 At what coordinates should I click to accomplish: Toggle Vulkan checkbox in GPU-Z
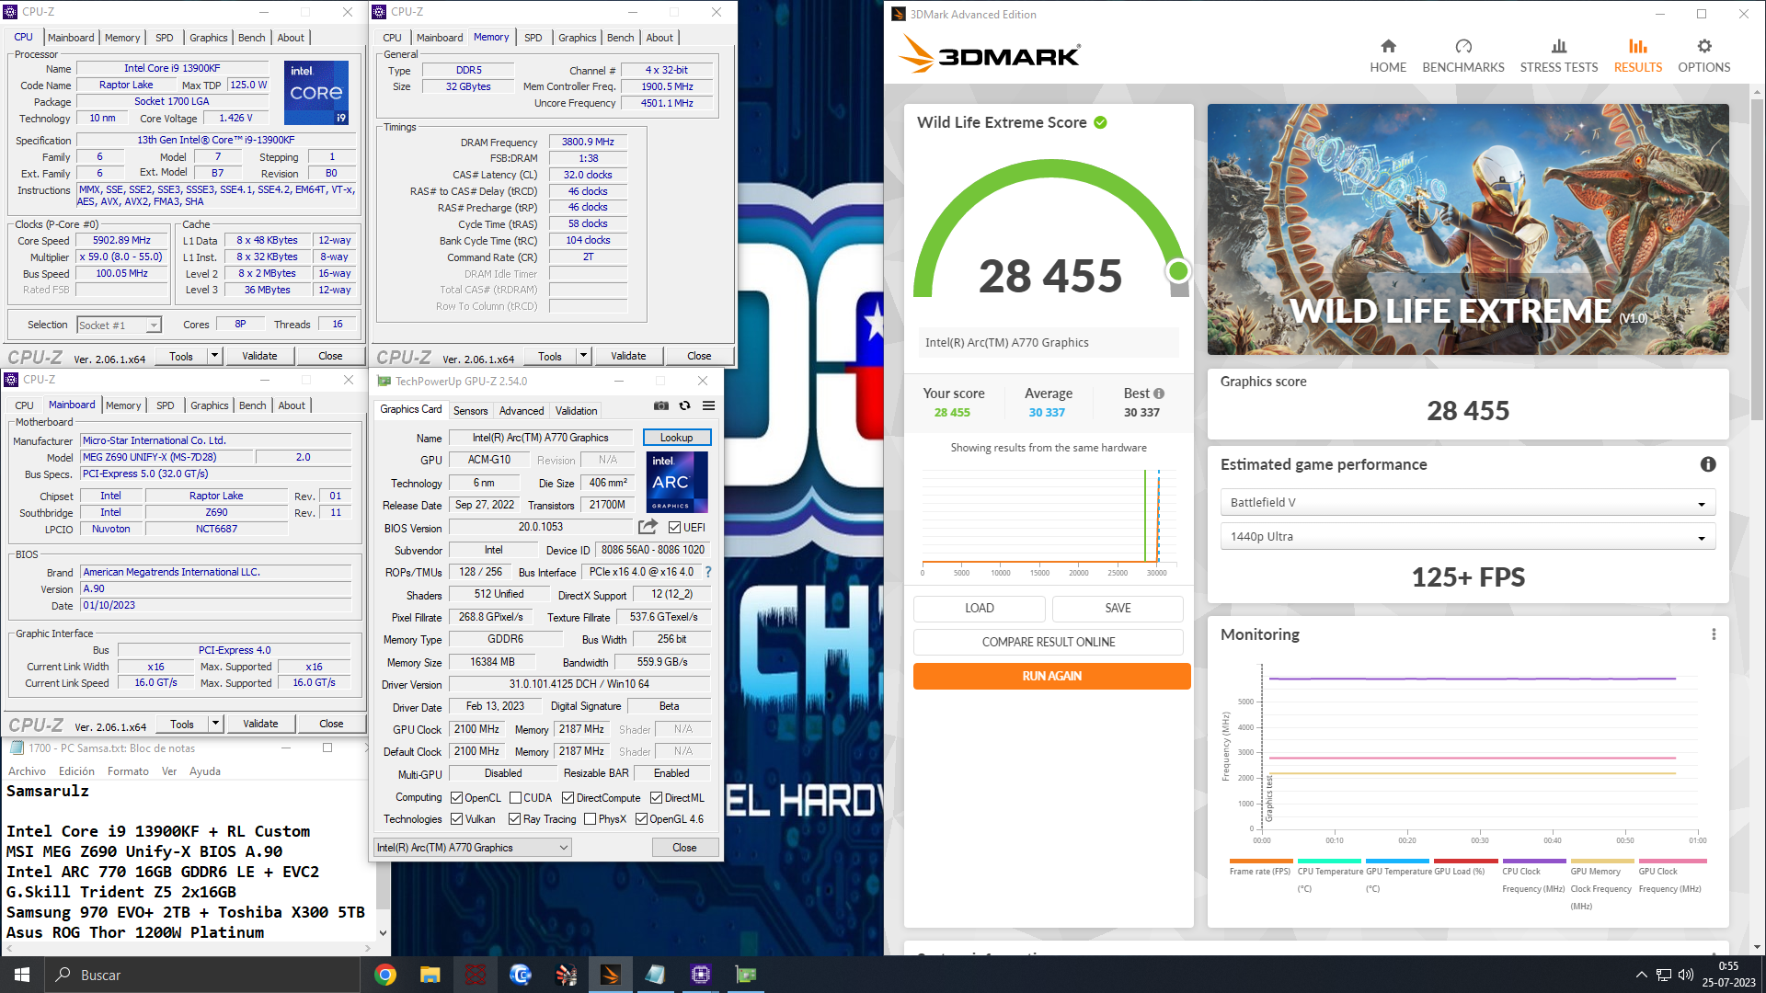(456, 819)
